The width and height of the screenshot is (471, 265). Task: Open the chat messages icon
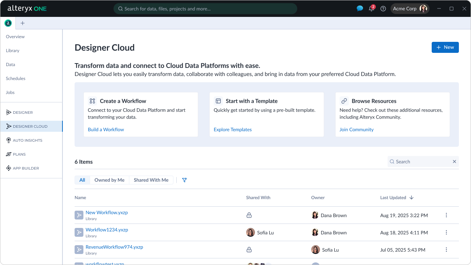(360, 8)
